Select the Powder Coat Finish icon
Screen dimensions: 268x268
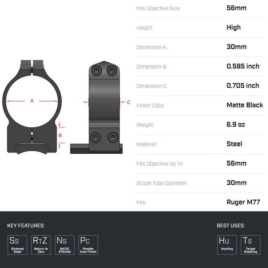click(x=88, y=245)
